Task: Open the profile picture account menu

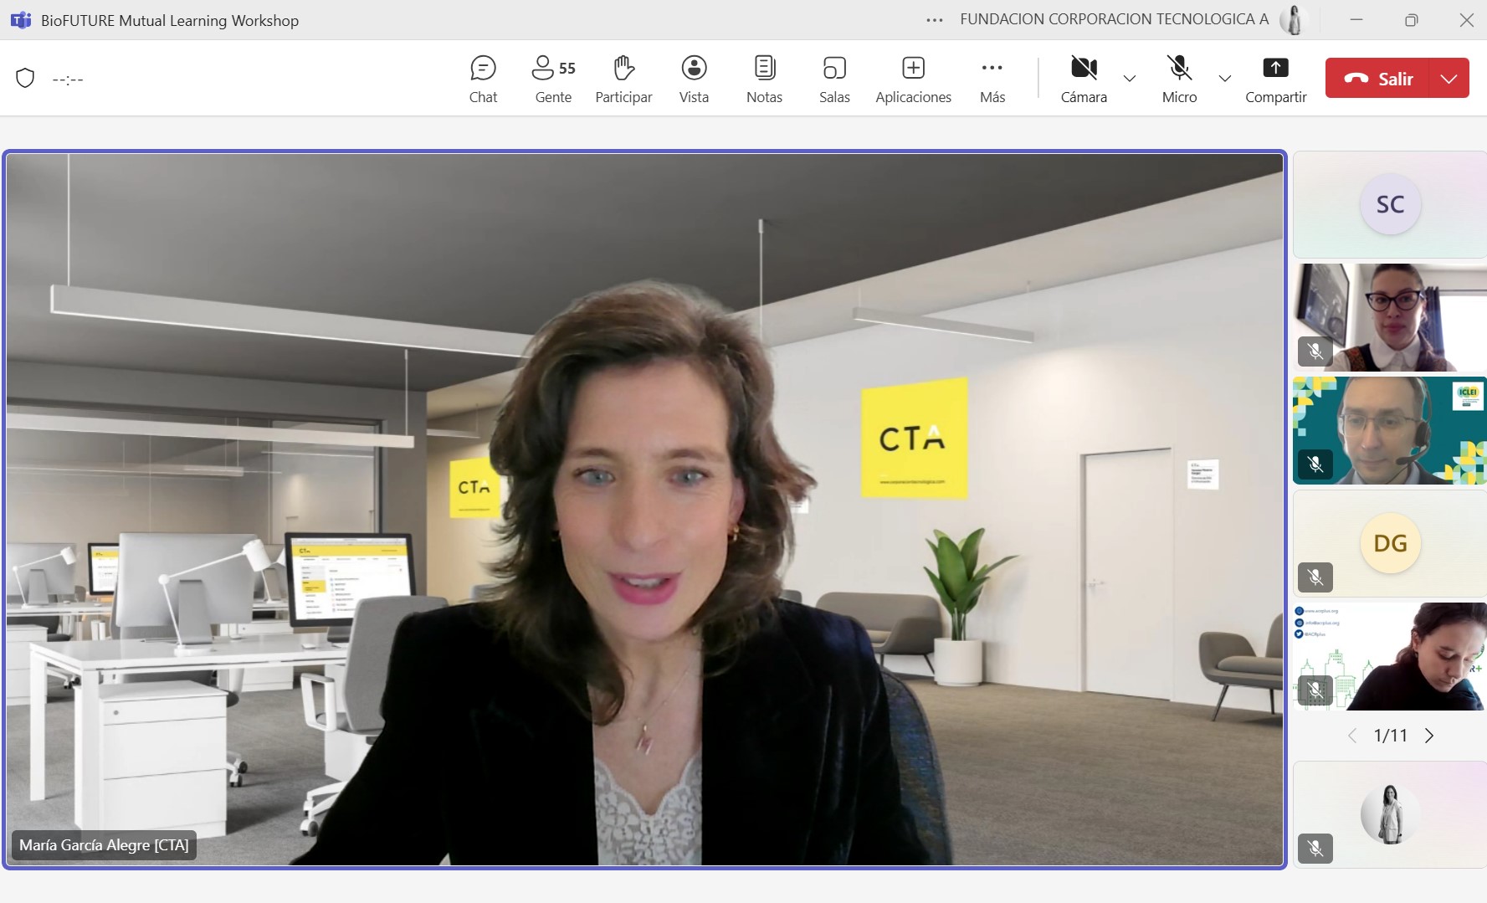Action: tap(1294, 20)
